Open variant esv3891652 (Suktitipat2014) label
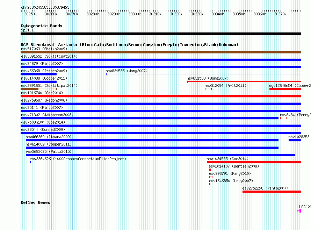Screen dimensions: 311x230 point(49,56)
